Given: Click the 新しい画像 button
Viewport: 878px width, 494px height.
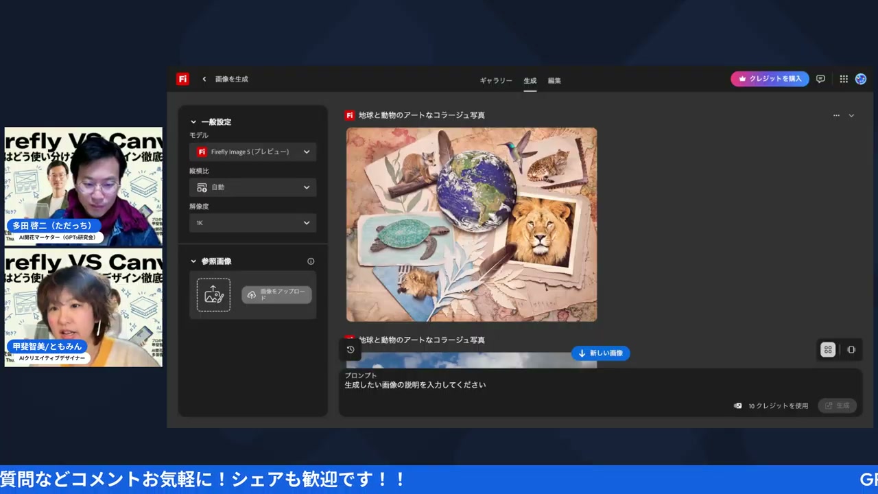Looking at the screenshot, I should (x=600, y=353).
